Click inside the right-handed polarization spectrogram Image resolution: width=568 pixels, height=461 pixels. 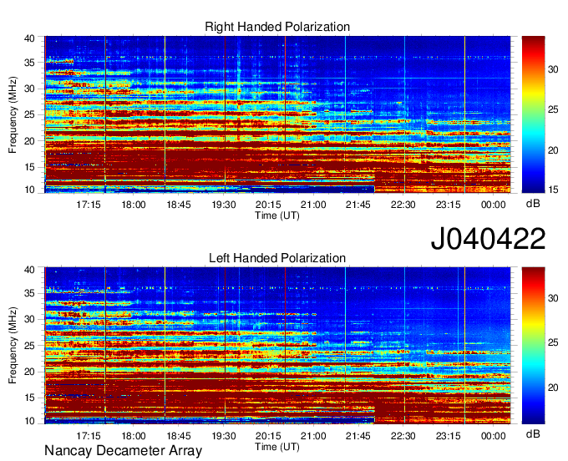[x=277, y=114]
